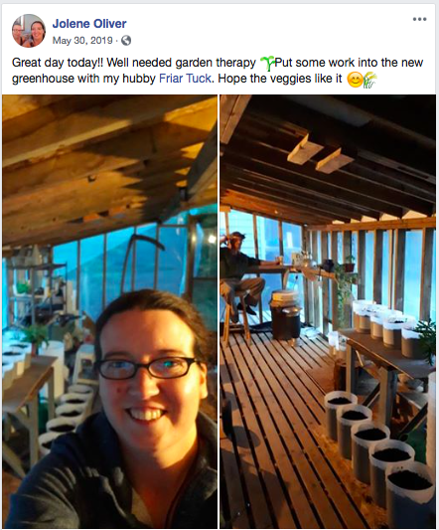Open the May 30, 2019 post timestamp
This screenshot has width=439, height=530.
[x=82, y=41]
